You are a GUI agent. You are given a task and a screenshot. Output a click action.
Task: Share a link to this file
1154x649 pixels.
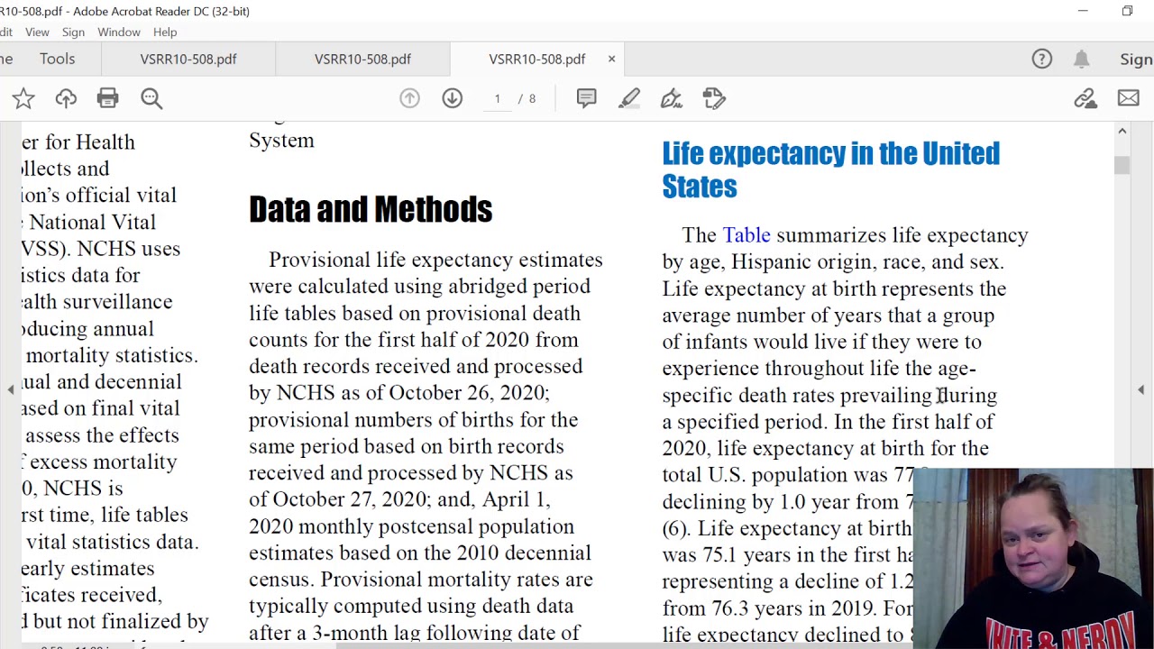(1085, 98)
